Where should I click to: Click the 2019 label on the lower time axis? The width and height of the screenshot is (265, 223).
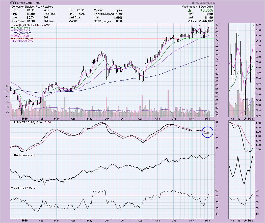point(25,220)
